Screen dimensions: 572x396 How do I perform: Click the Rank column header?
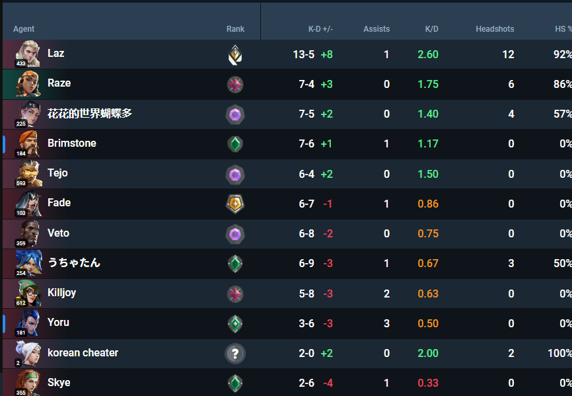click(x=235, y=29)
